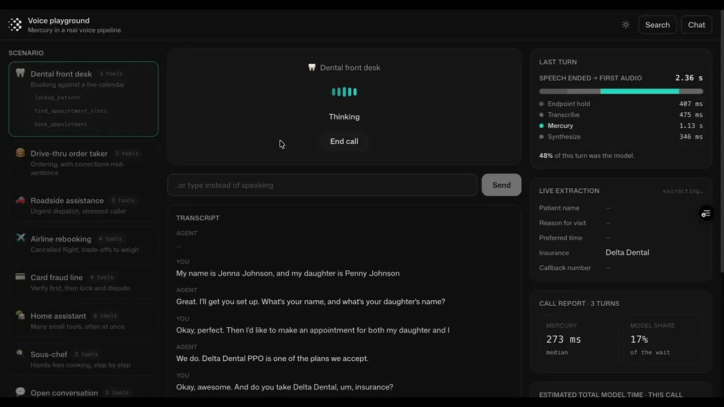Click the Endpoint hold 407 ms row
The image size is (724, 407).
pos(621,104)
